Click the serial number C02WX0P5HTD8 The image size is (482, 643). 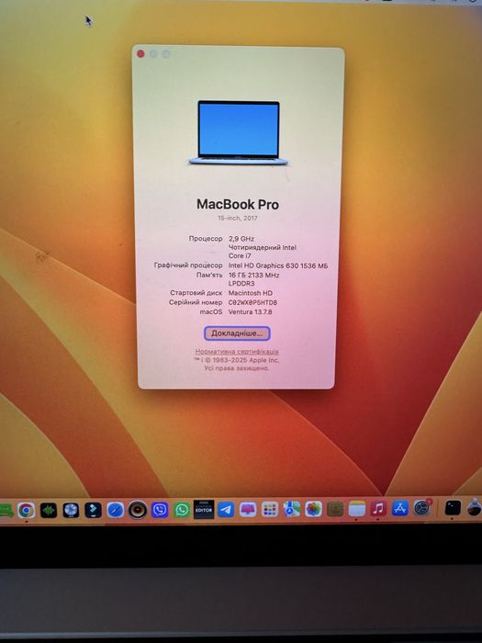pos(252,302)
